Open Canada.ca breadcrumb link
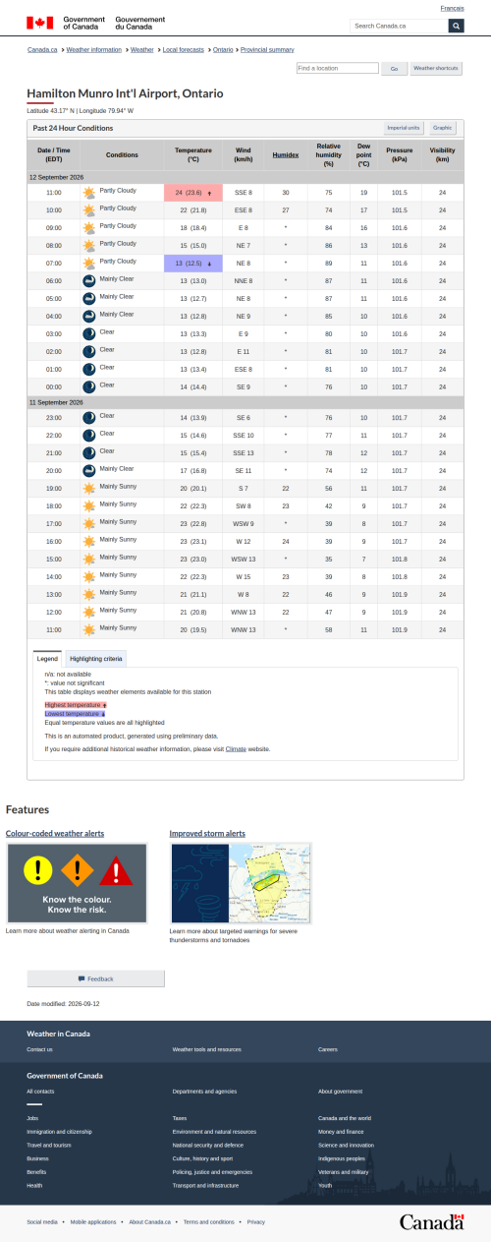 click(x=42, y=49)
